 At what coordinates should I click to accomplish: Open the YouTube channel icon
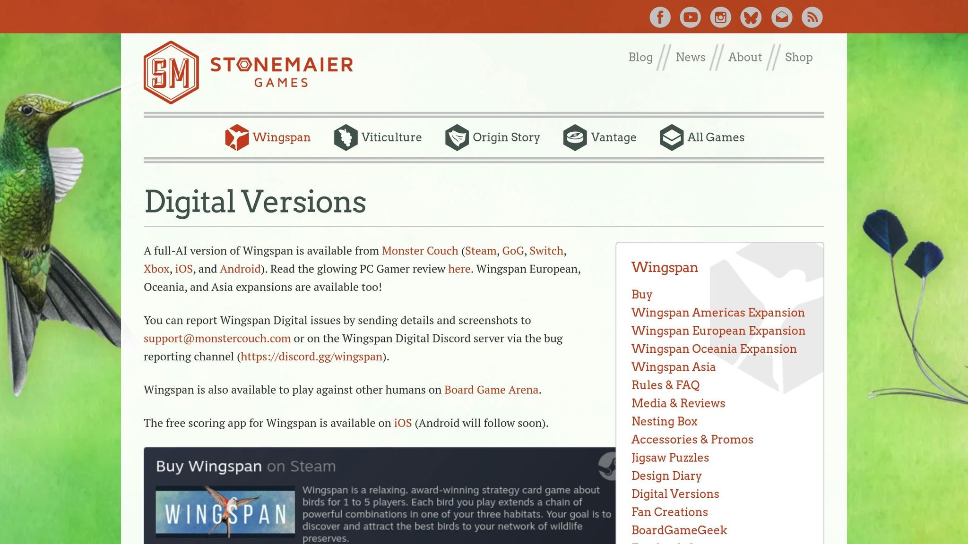690,18
